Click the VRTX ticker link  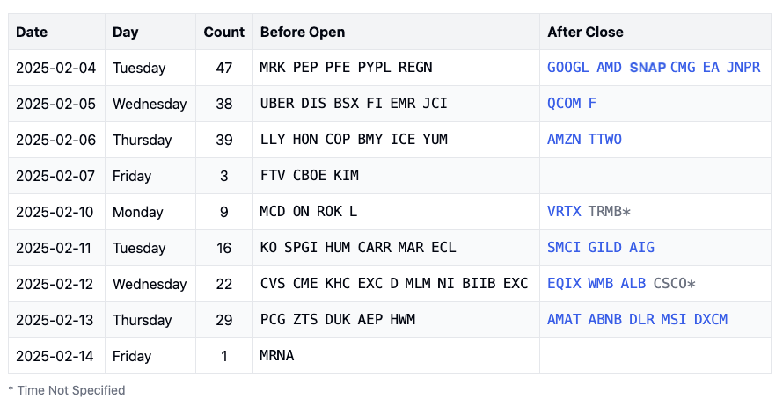click(x=564, y=212)
